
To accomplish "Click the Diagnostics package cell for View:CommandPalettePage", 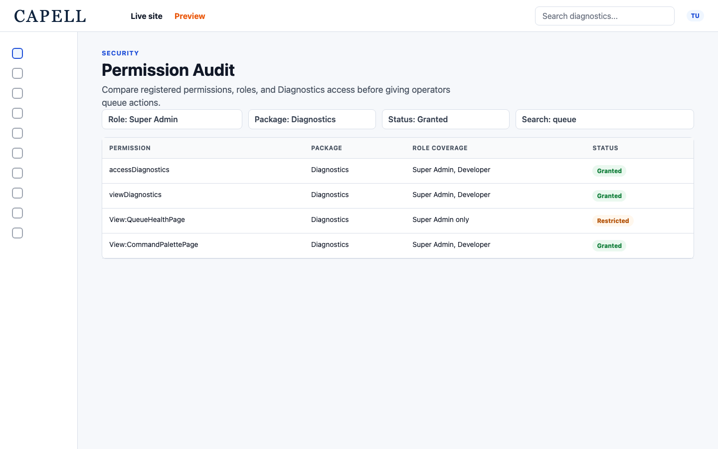I will pos(330,244).
